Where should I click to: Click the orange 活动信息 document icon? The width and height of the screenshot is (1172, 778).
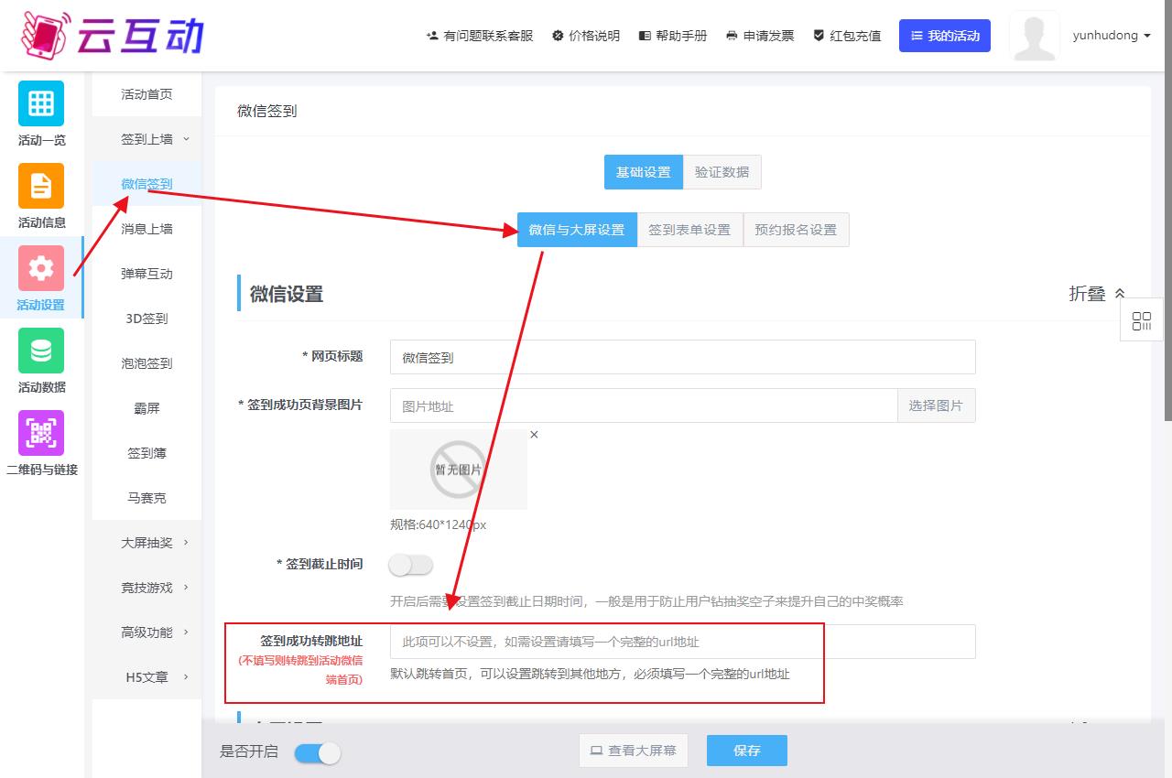pyautogui.click(x=41, y=186)
